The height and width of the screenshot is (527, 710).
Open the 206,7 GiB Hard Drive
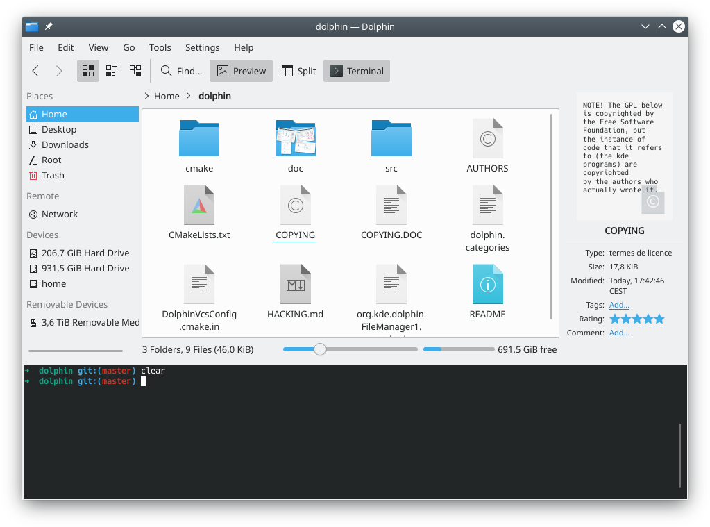83,253
